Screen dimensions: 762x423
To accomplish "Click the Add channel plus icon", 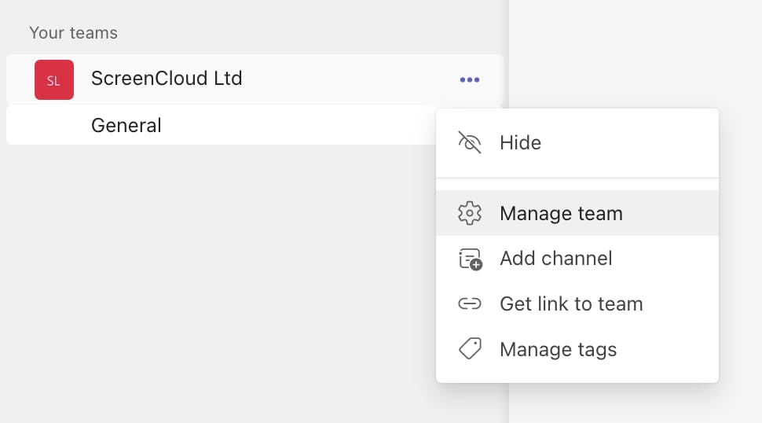I will [470, 259].
